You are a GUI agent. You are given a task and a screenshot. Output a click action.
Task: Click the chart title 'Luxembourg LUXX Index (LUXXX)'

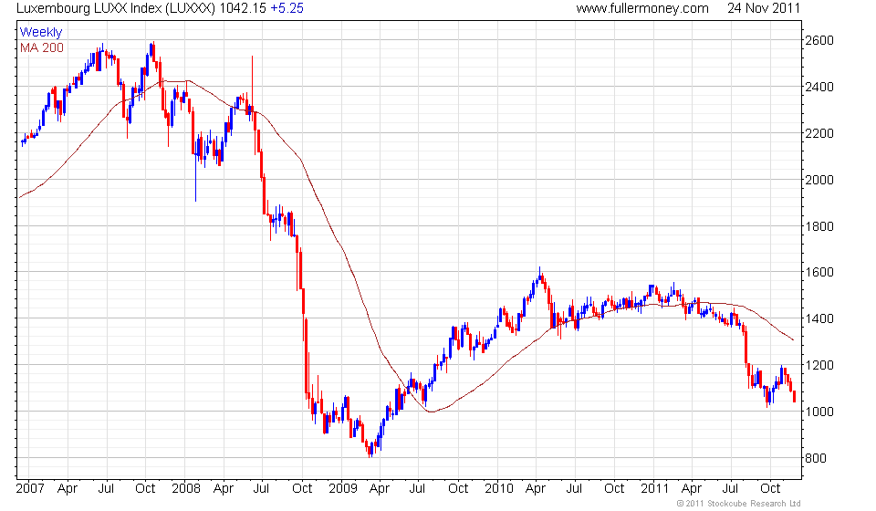coord(116,8)
